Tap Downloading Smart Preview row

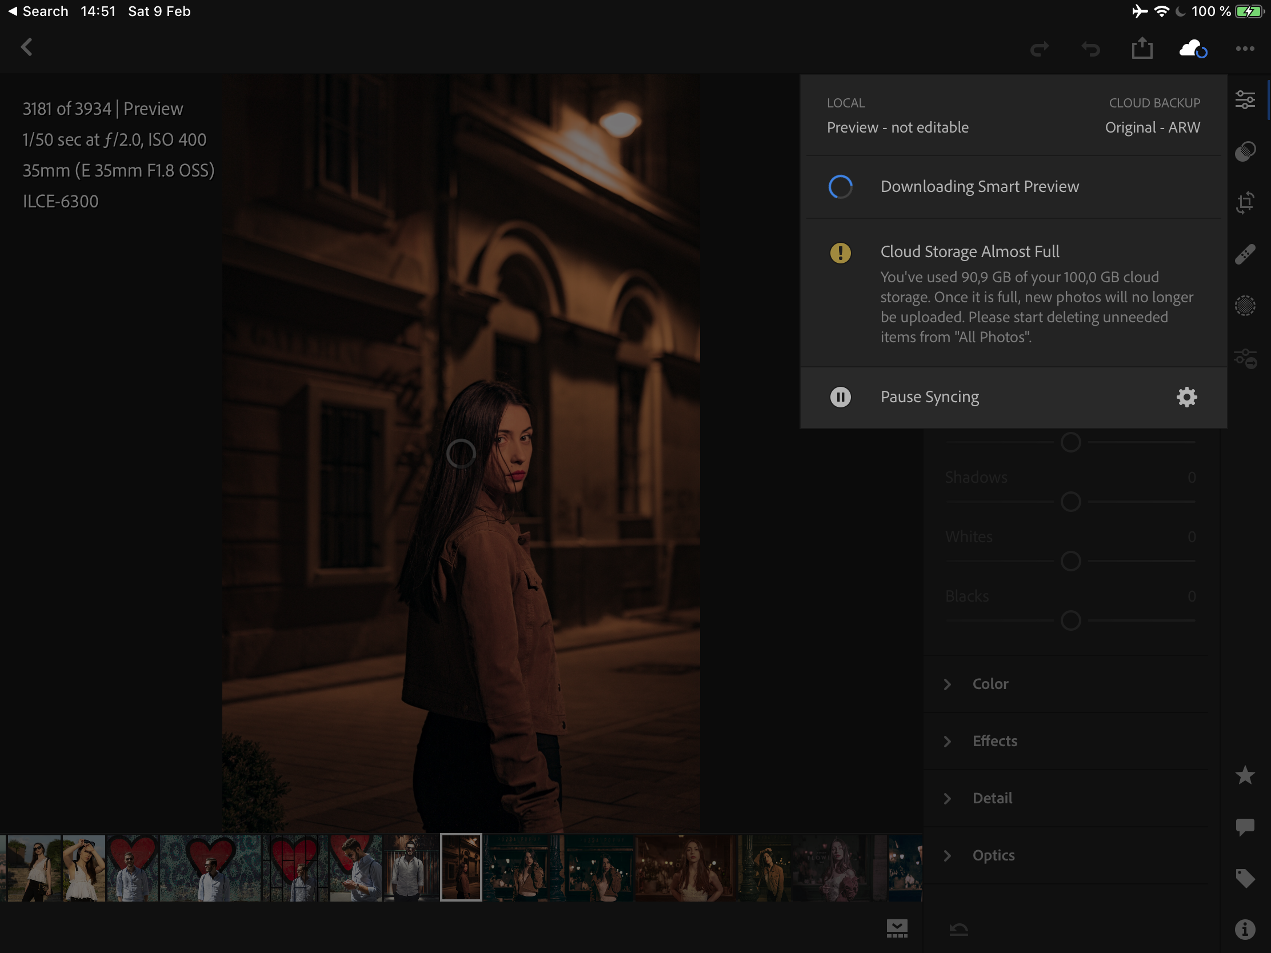pyautogui.click(x=1014, y=187)
